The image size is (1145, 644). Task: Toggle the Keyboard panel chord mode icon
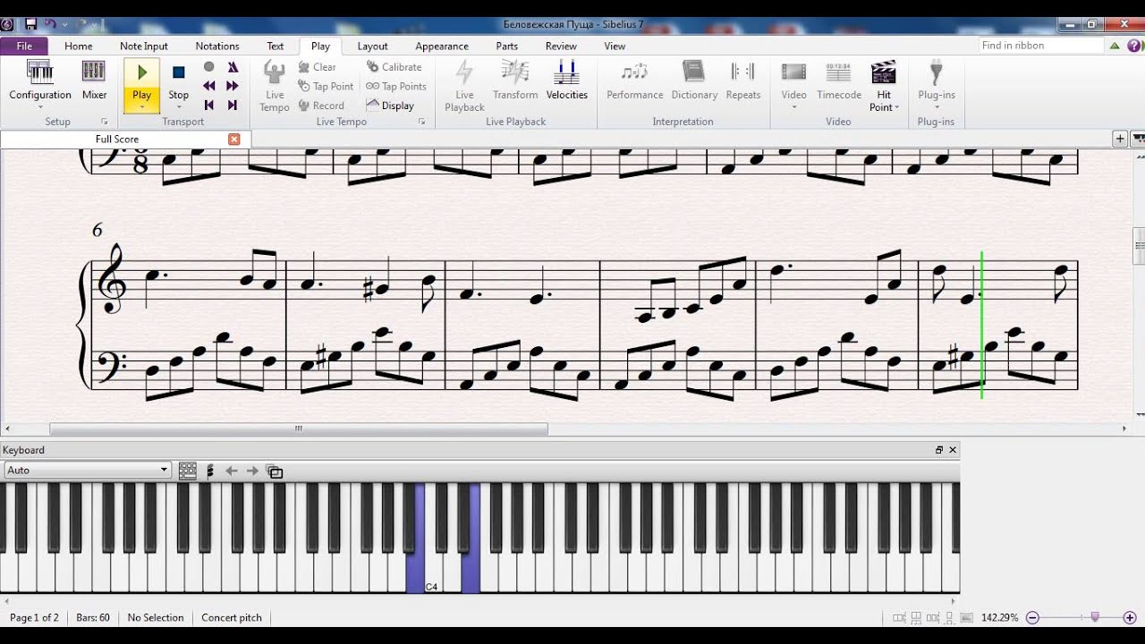(x=210, y=470)
